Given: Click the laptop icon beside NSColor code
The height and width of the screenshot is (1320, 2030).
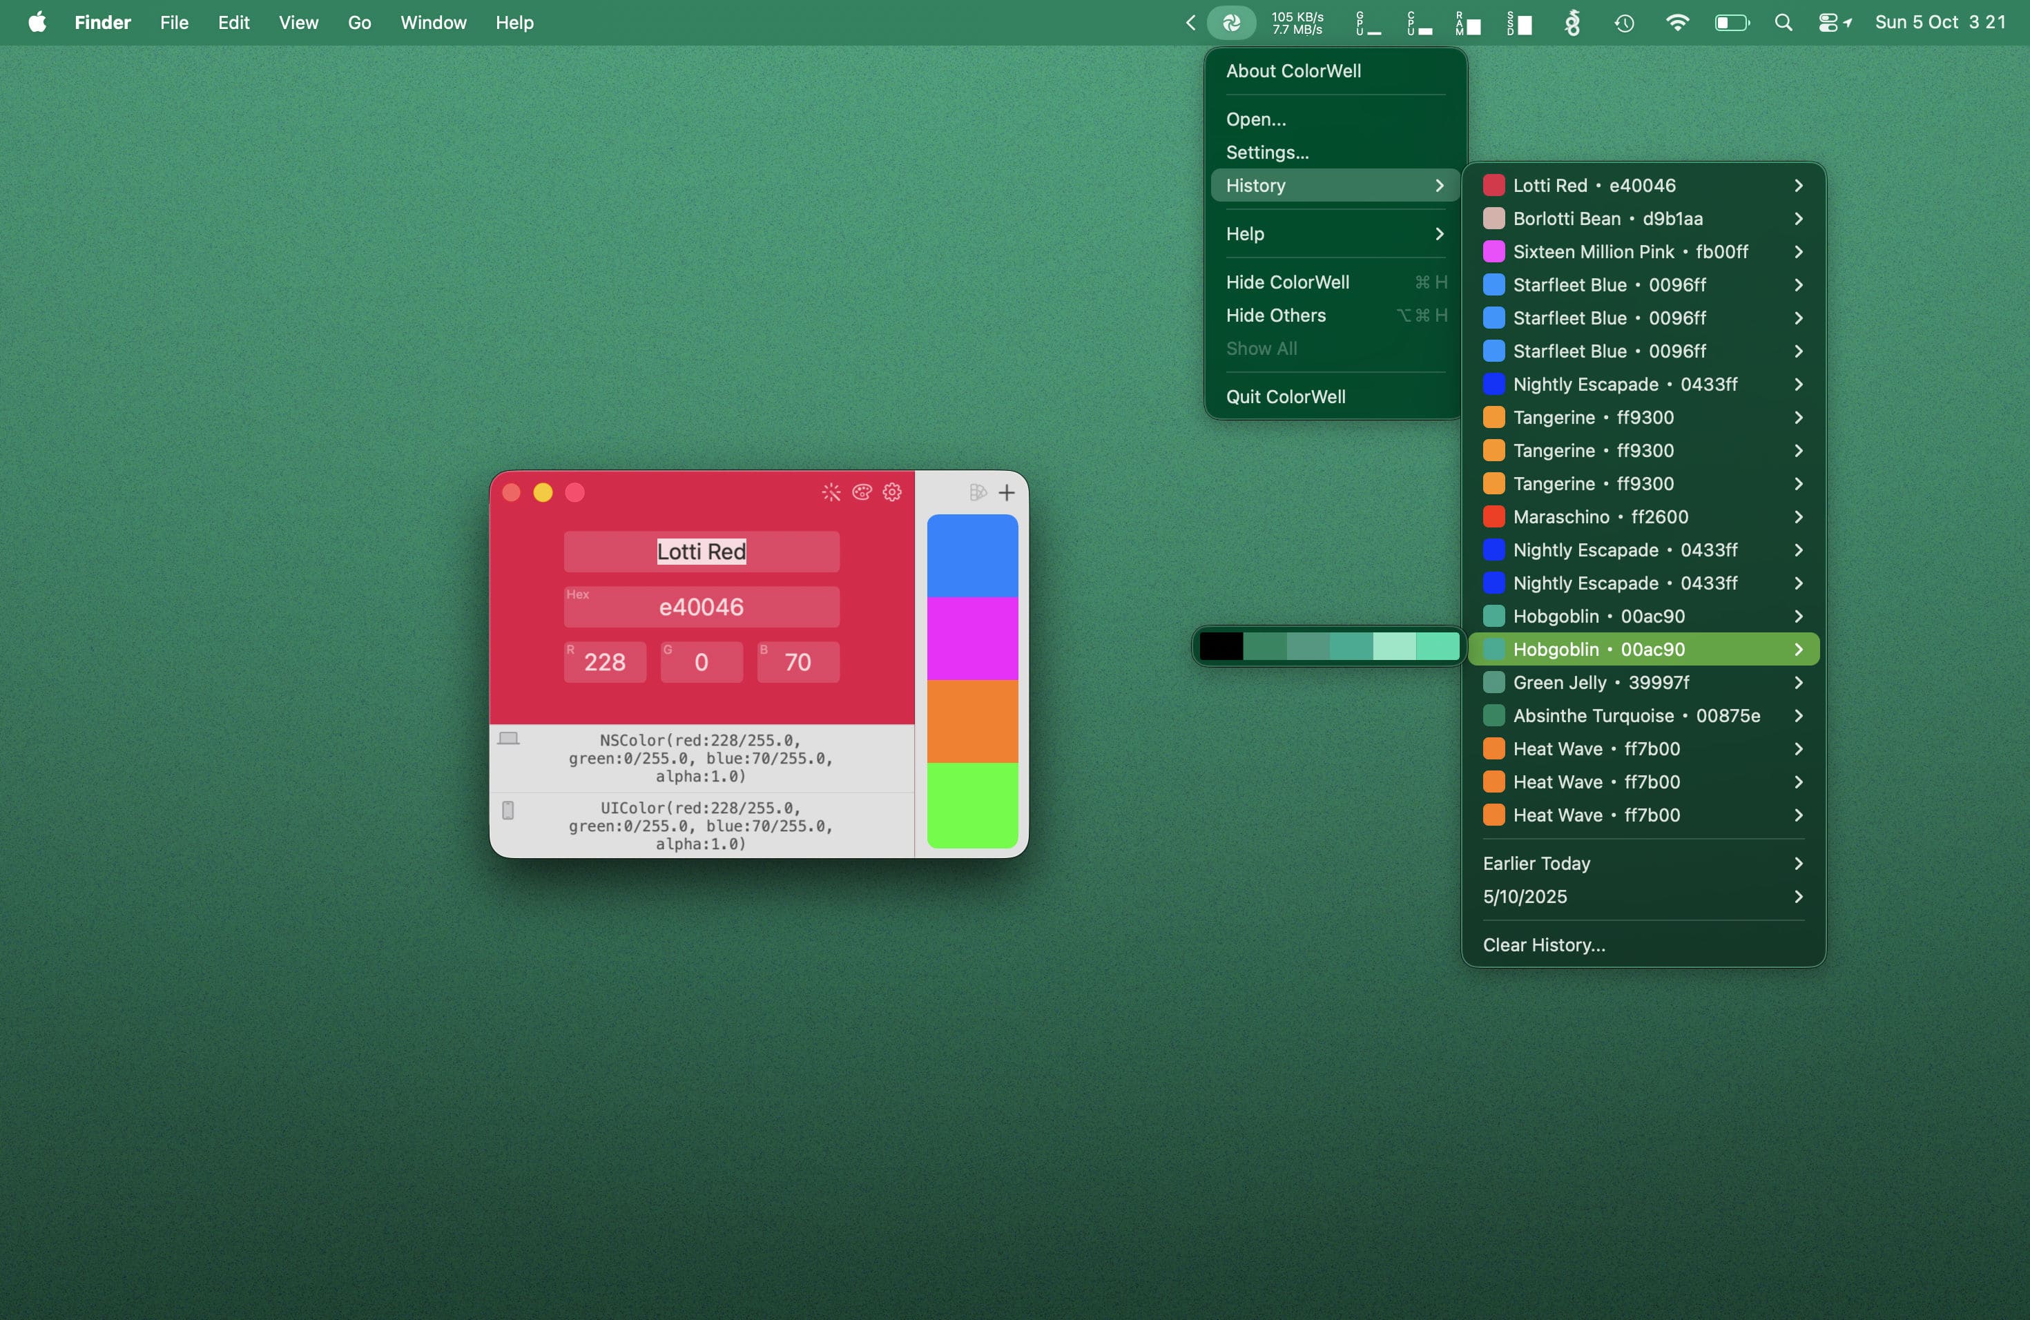Looking at the screenshot, I should pyautogui.click(x=508, y=739).
